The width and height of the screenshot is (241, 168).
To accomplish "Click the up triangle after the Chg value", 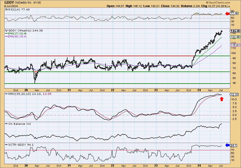I will tap(229, 6).
